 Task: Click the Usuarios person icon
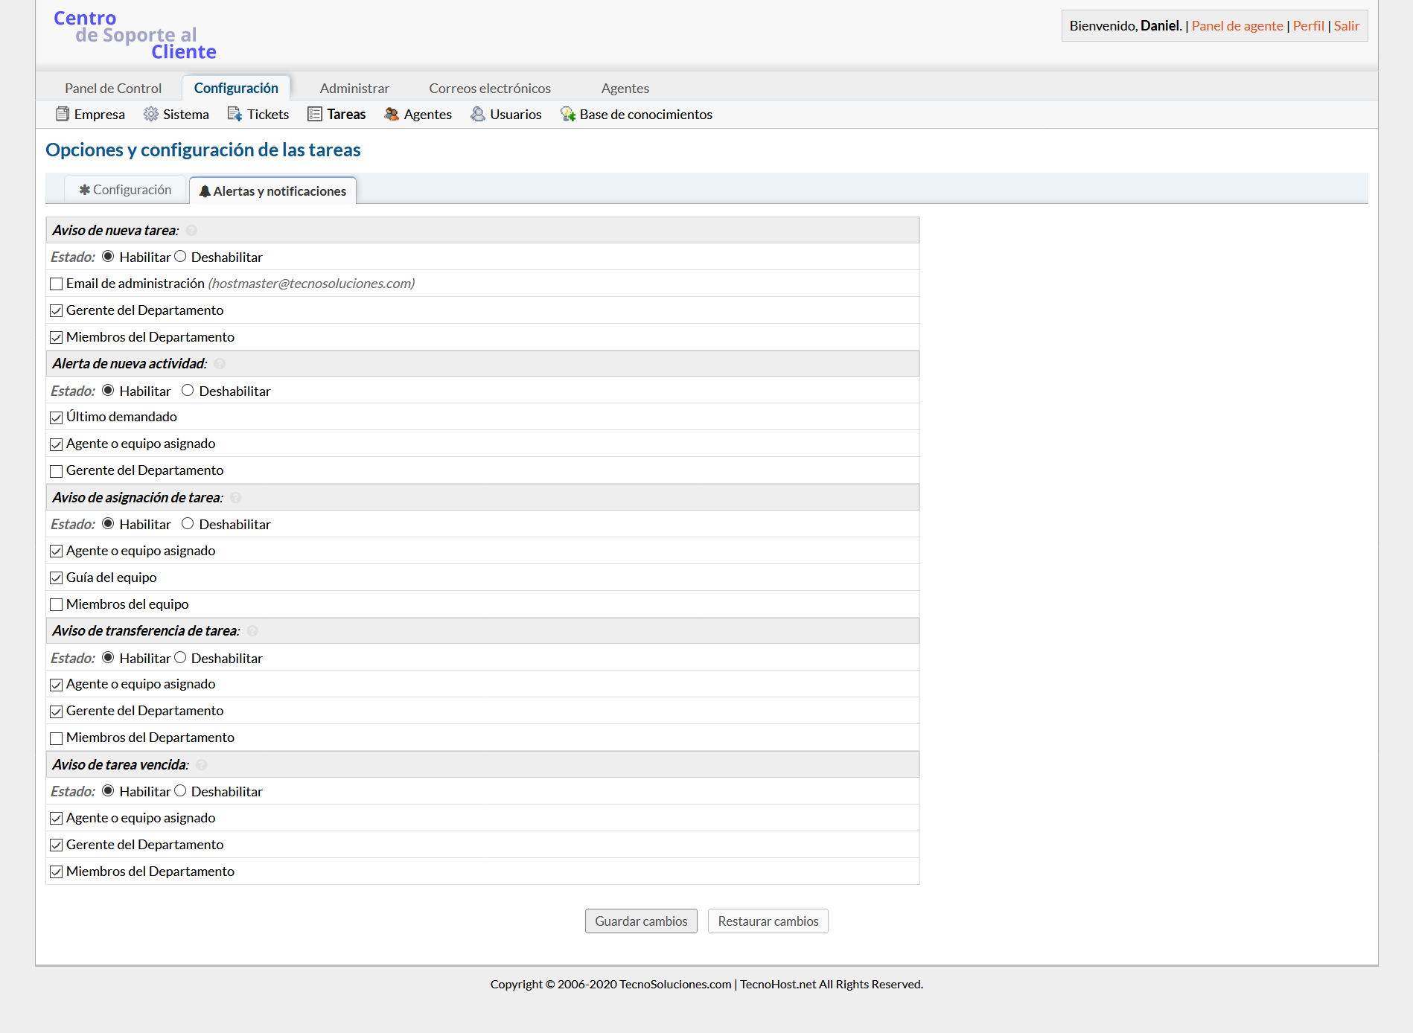pyautogui.click(x=478, y=114)
